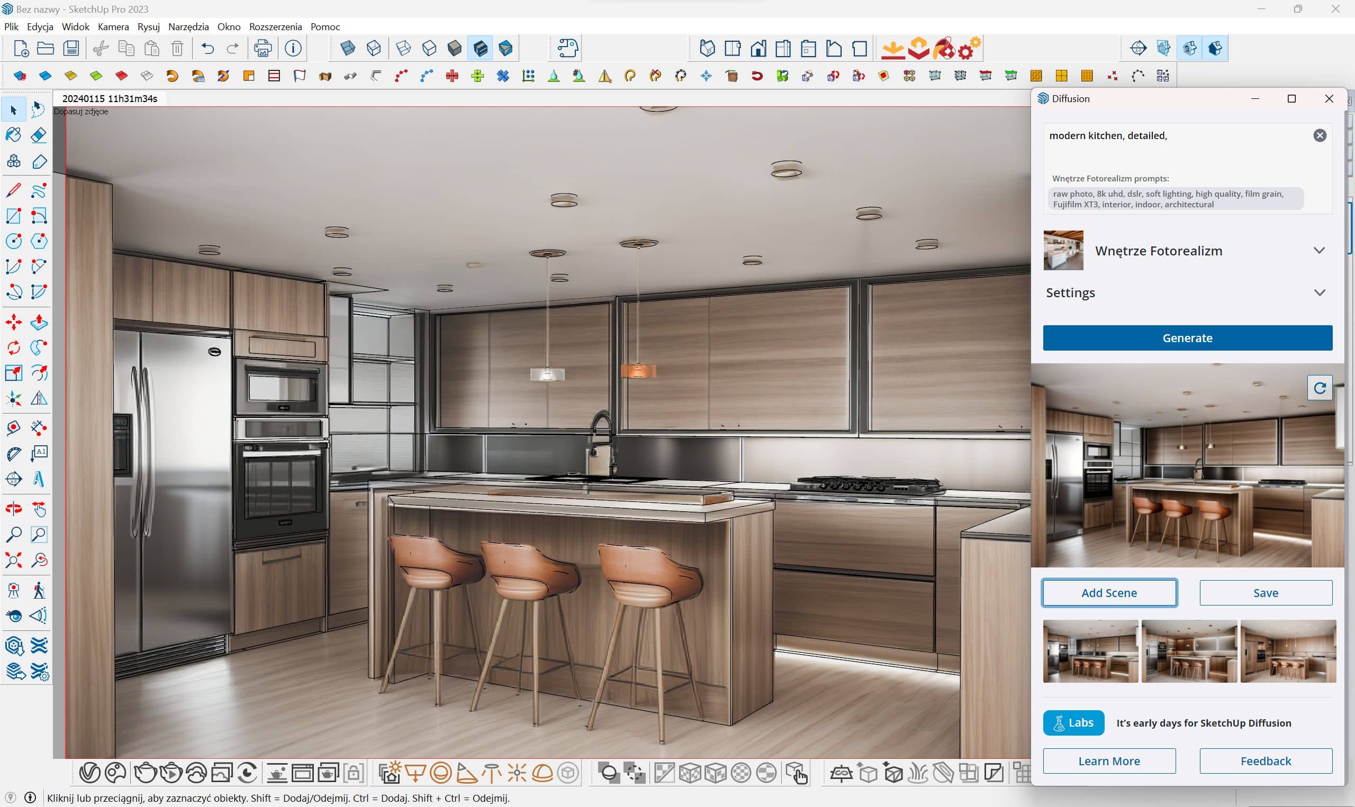The height and width of the screenshot is (807, 1355).
Task: Open the Print icon
Action: pos(263,49)
